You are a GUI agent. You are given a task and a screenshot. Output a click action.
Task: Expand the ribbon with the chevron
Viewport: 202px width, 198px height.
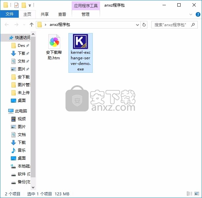(x=191, y=14)
